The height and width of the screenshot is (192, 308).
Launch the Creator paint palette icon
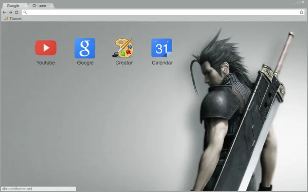pyautogui.click(x=124, y=48)
